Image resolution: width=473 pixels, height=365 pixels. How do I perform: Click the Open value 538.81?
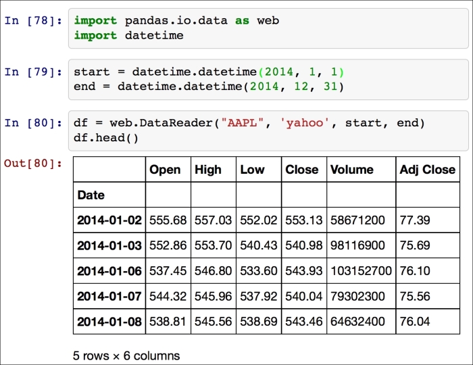(168, 322)
